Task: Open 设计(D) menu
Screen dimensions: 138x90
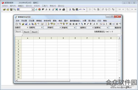Action: (29, 6)
